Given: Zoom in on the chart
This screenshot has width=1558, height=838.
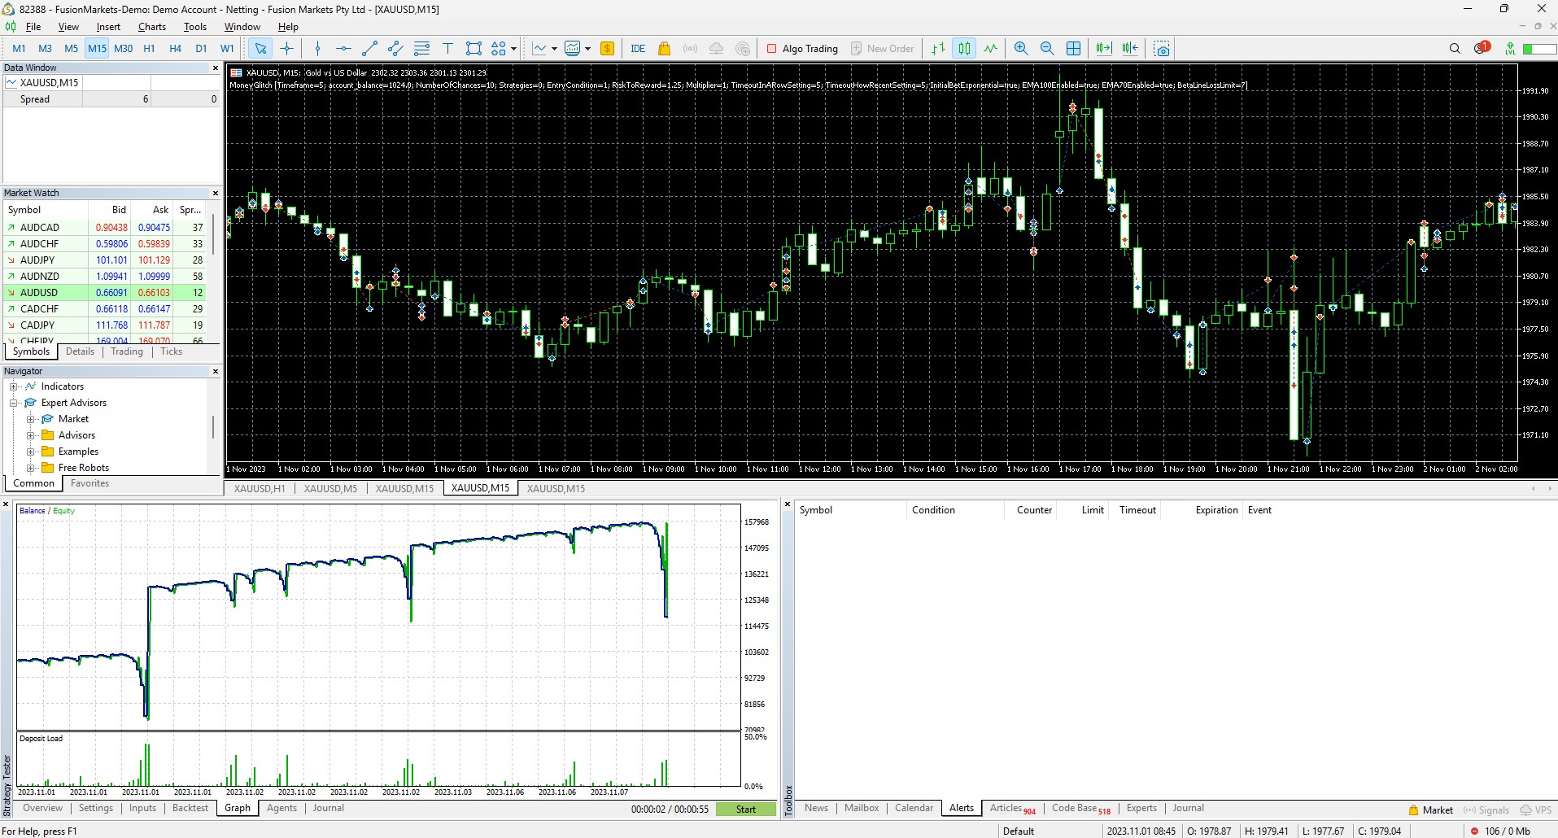Looking at the screenshot, I should pos(1020,48).
